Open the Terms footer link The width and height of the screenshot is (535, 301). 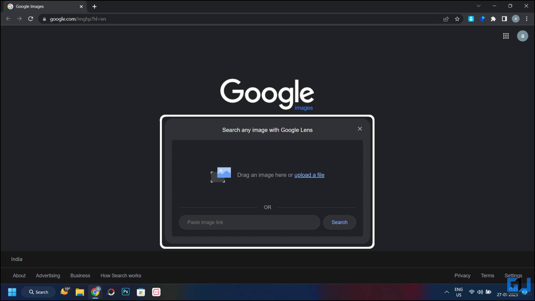point(487,276)
